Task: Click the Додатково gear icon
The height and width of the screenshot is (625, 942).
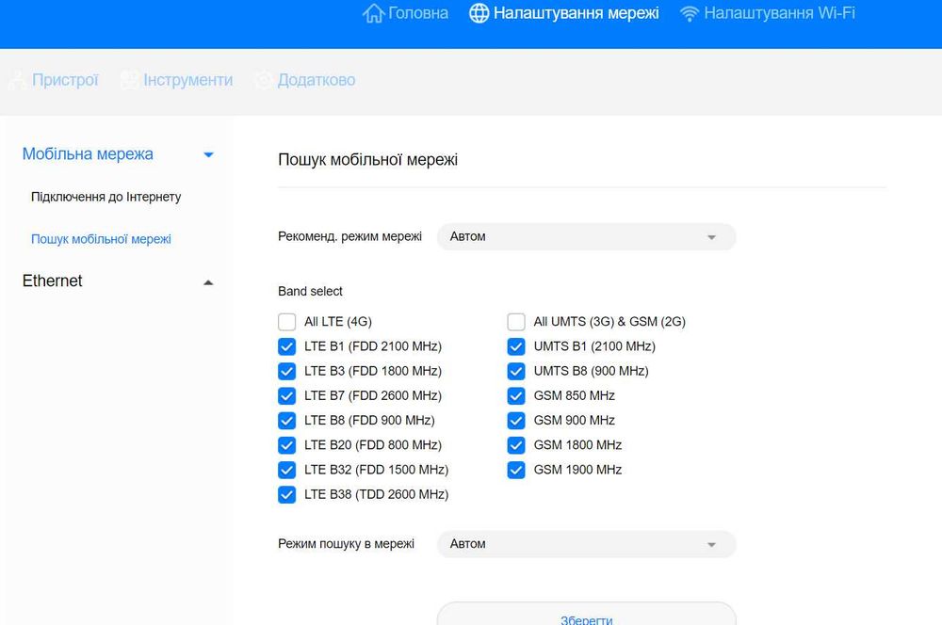Action: click(264, 80)
